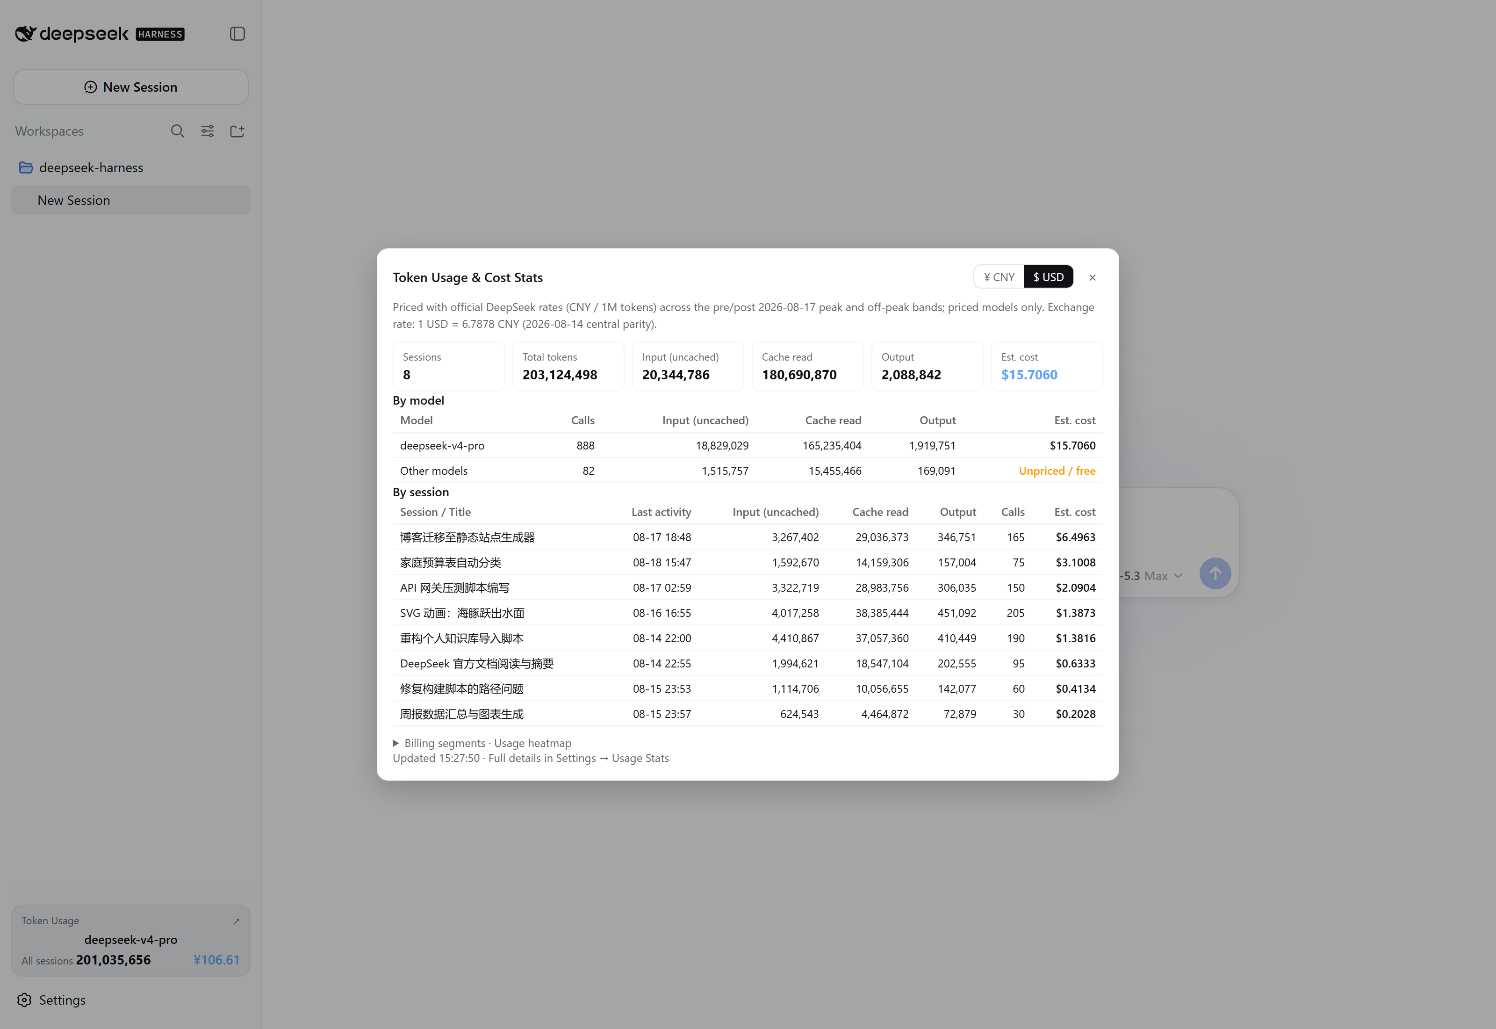Screen dimensions: 1496x1029
Task: Select the $ USD currency option
Action: click(x=1048, y=277)
